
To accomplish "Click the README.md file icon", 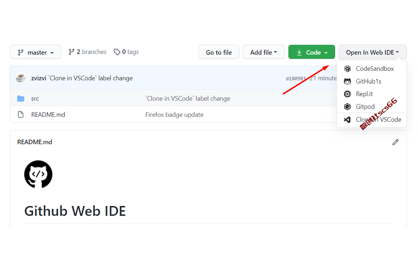I will tap(21, 115).
